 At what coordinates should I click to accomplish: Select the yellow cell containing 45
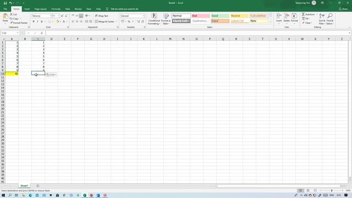(12, 74)
